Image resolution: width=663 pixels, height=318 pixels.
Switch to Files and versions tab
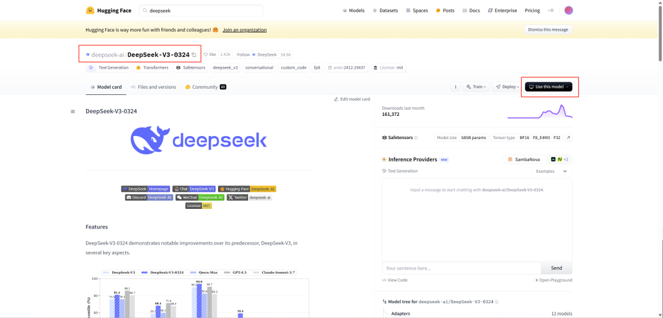pyautogui.click(x=153, y=87)
